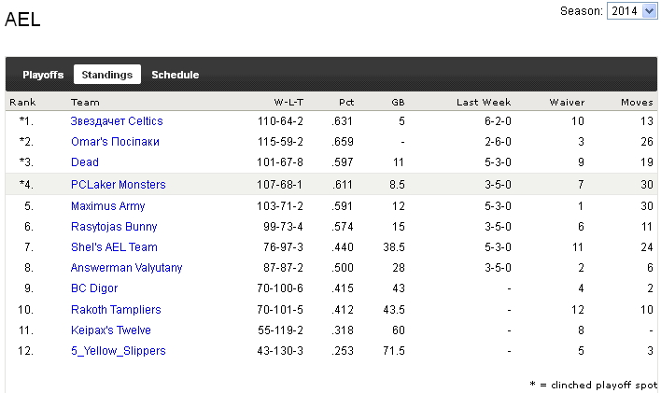This screenshot has height=393, width=661.
Task: Open Keipax's Twelve team page
Action: pos(111,330)
